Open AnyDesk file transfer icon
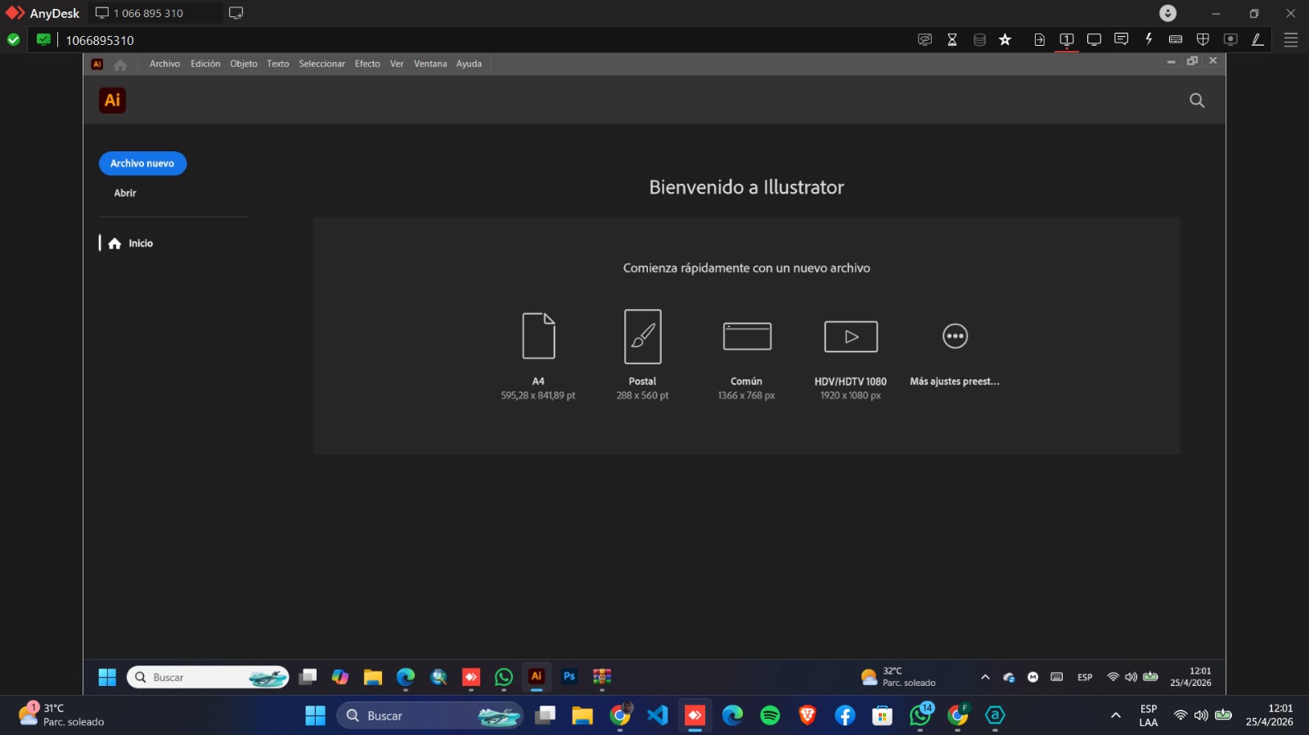The image size is (1309, 735). 1039,39
